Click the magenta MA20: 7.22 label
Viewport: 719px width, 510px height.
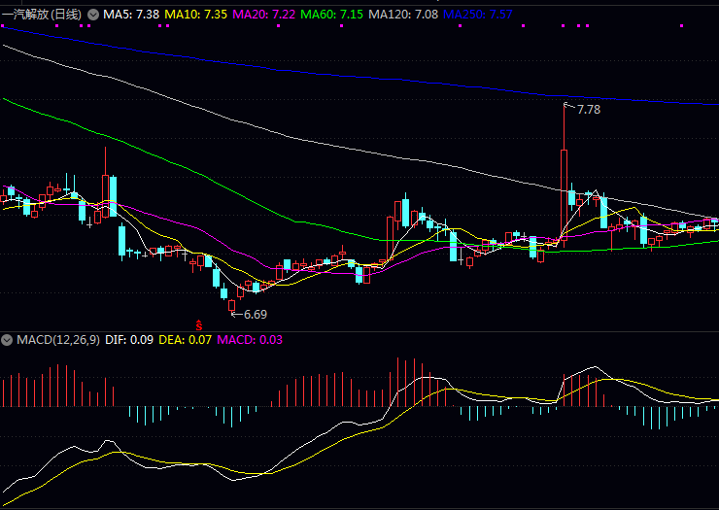(264, 16)
